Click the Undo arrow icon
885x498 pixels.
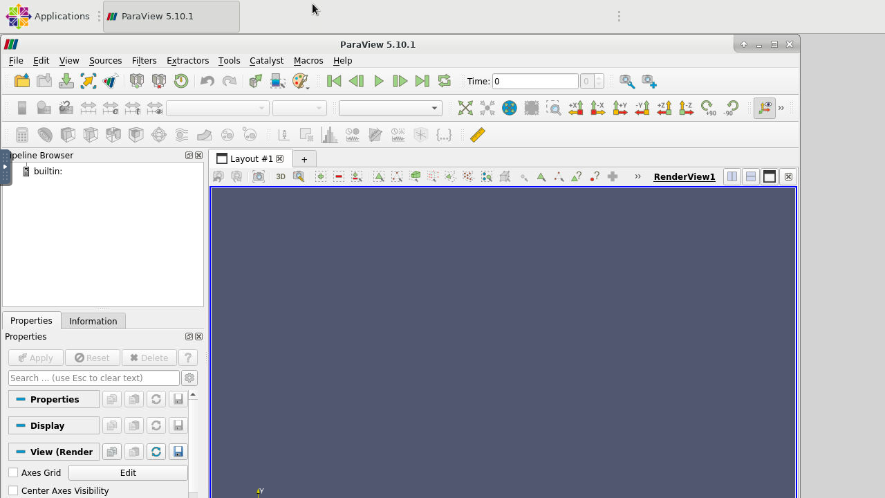pos(207,81)
